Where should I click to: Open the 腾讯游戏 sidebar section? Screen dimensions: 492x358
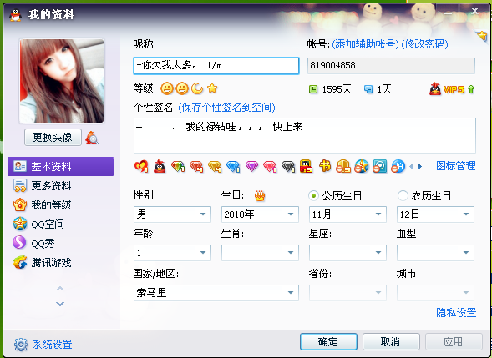click(x=60, y=262)
